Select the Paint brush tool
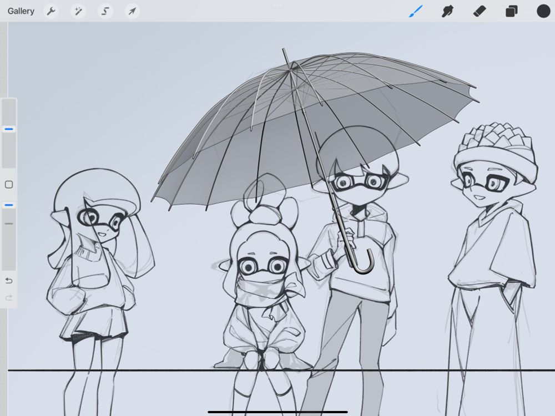Viewport: 555px width, 416px height. [416, 11]
